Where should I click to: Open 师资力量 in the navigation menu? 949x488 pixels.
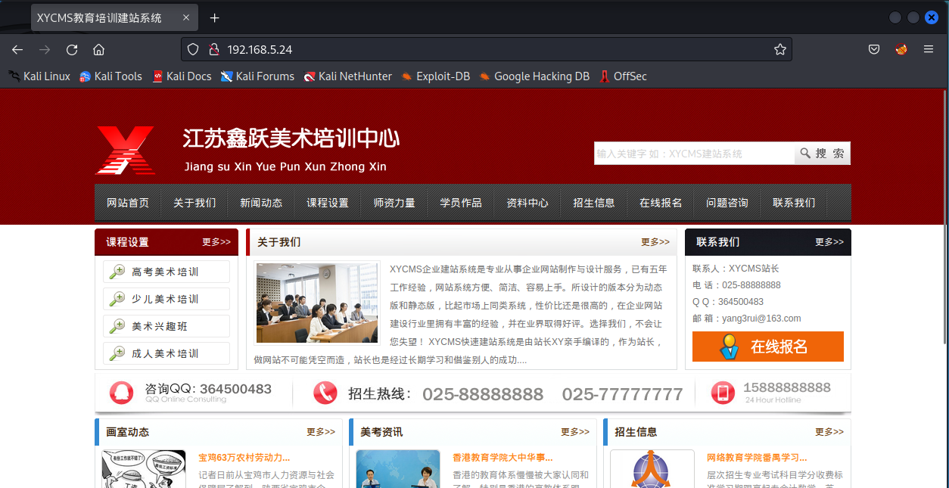coord(394,203)
